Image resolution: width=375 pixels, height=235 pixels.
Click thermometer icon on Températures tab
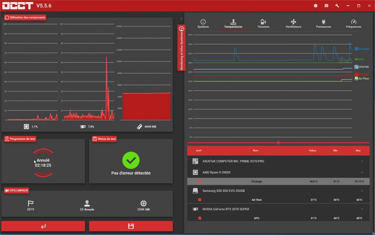[x=233, y=22]
